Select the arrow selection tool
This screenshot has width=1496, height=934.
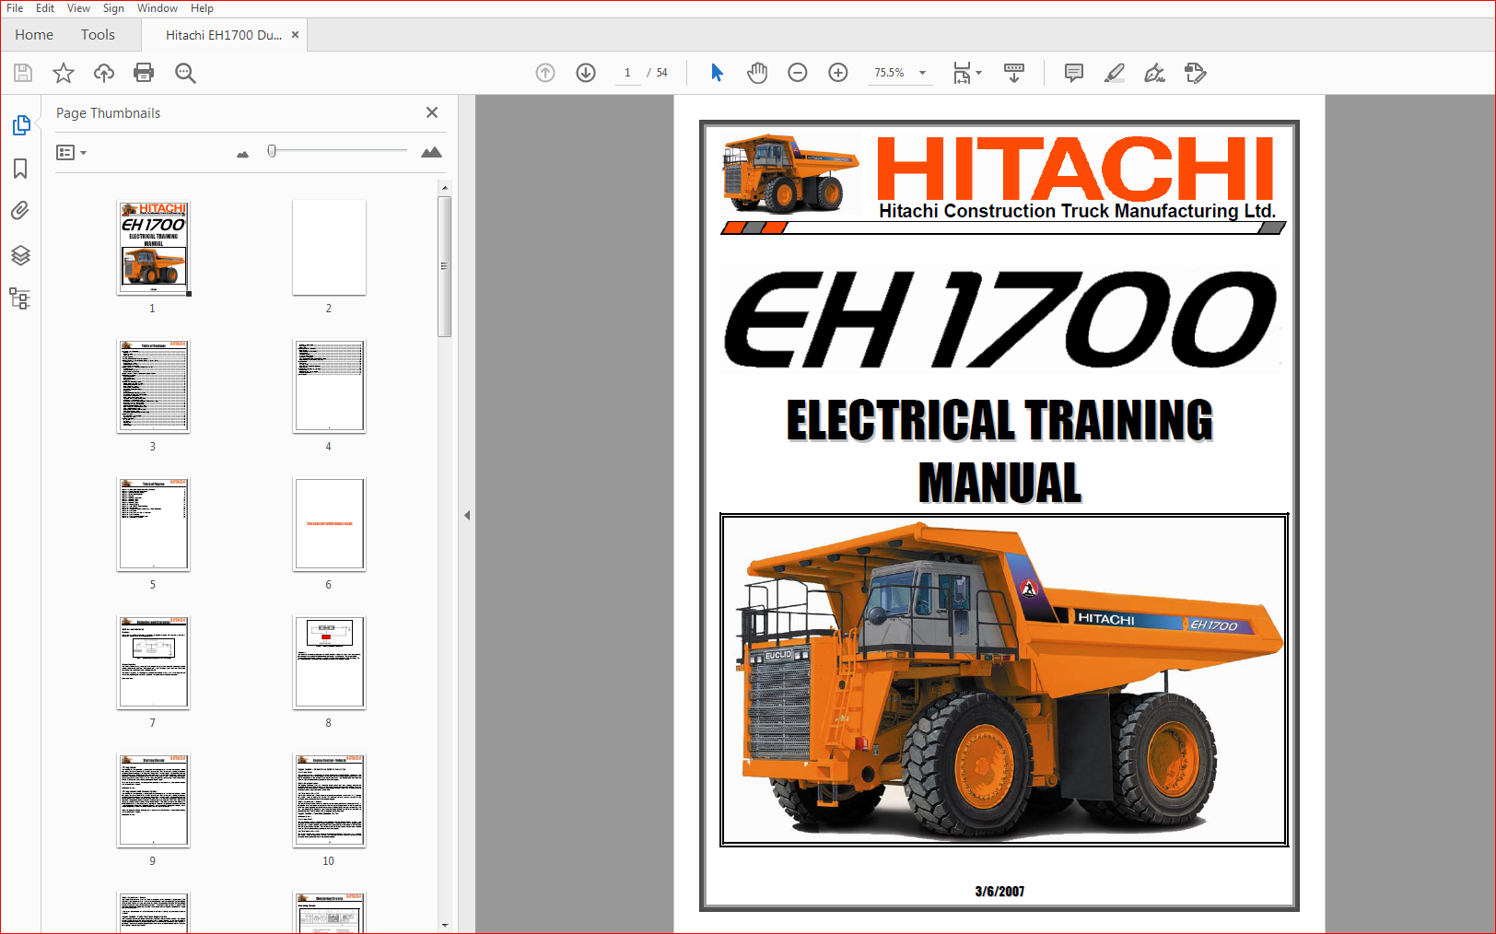(x=717, y=73)
